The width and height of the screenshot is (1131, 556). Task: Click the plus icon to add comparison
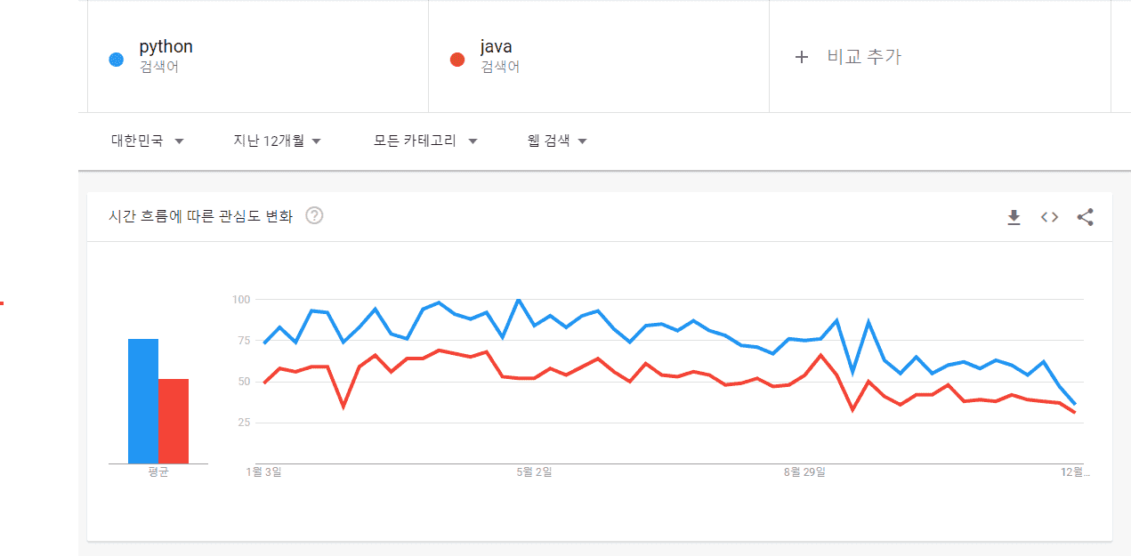pos(802,57)
